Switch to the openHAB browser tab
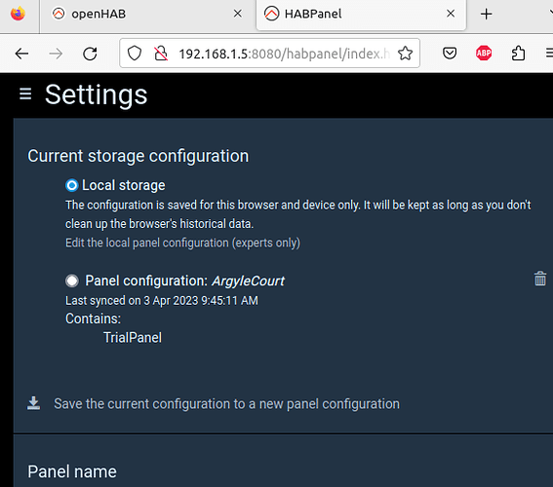Image resolution: width=553 pixels, height=487 pixels. pyautogui.click(x=148, y=15)
